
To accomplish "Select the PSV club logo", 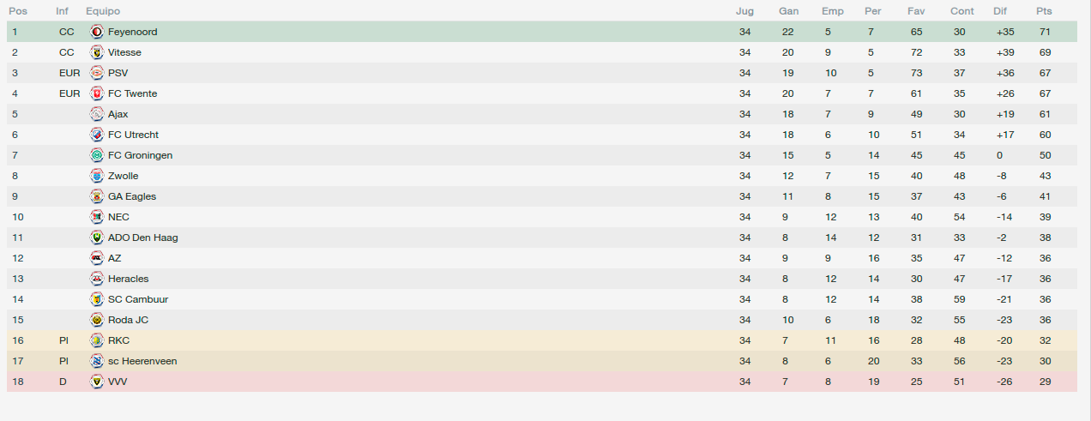I will point(96,73).
